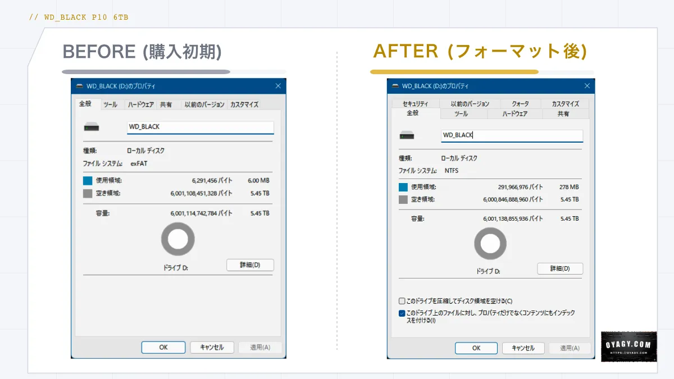Click the WD_BLACK name field in AFTER dialog
This screenshot has height=379, width=674.
512,135
